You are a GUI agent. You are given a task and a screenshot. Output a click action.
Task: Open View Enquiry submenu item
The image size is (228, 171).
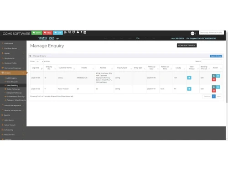pos(12,82)
